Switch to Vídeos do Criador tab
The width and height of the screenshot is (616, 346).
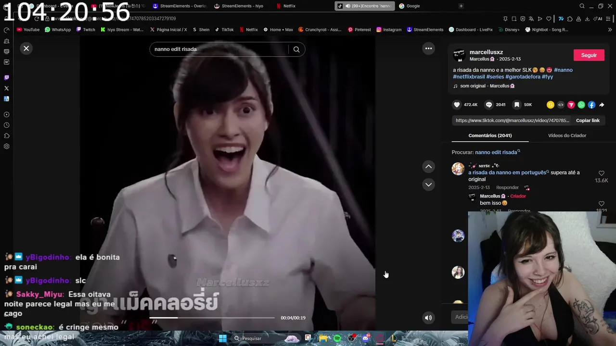click(567, 136)
